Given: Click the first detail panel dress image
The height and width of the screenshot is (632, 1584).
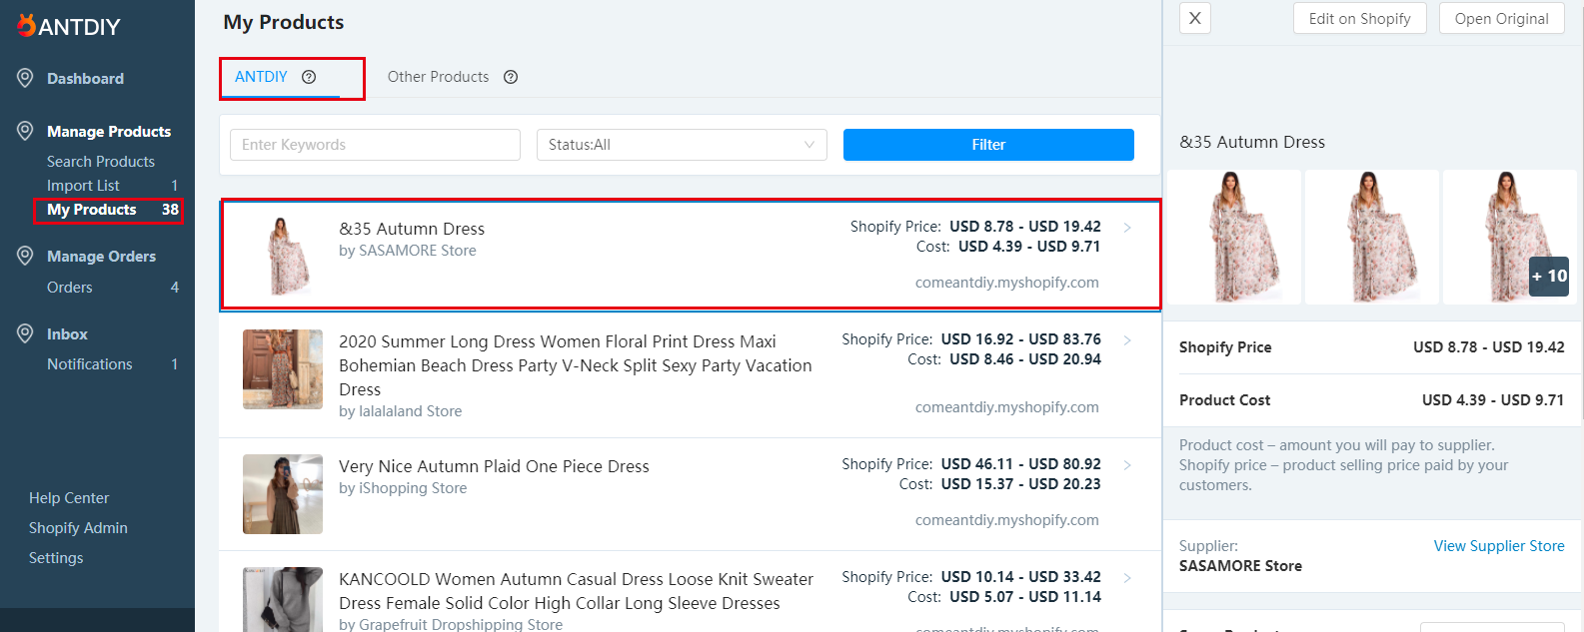Looking at the screenshot, I should 1234,237.
